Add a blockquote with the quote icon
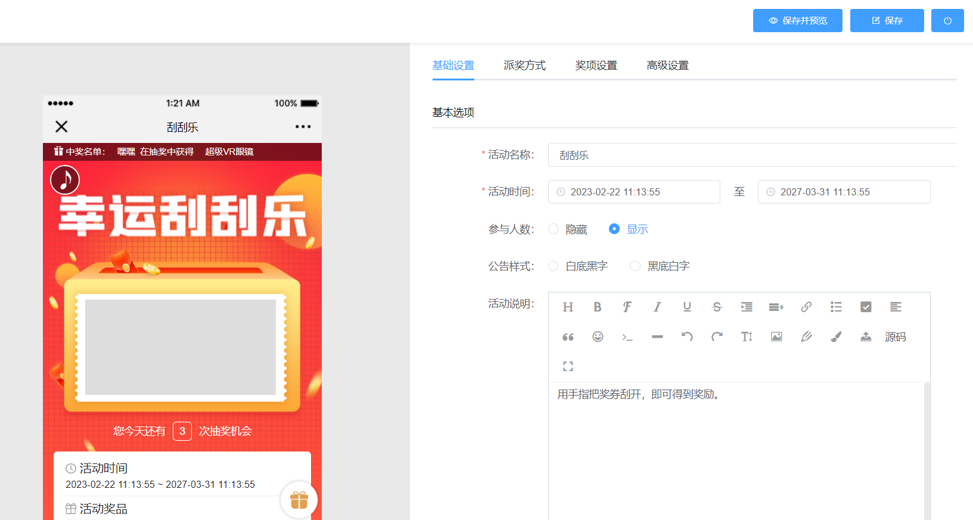Image resolution: width=973 pixels, height=520 pixels. click(568, 337)
